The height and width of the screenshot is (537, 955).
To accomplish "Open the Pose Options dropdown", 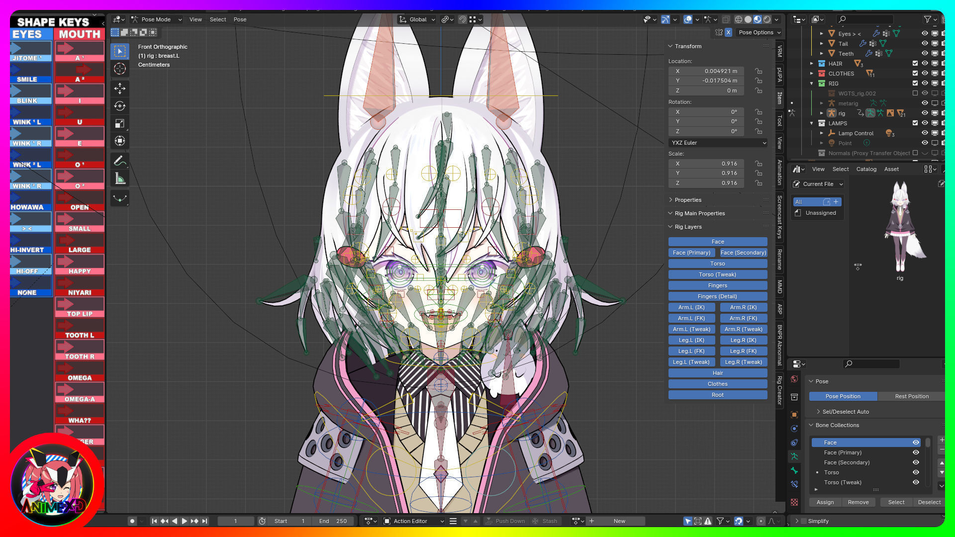I will 760,32.
